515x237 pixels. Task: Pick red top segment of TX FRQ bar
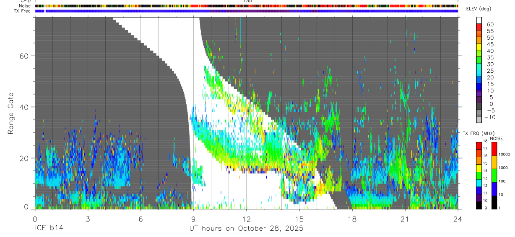tap(479, 145)
